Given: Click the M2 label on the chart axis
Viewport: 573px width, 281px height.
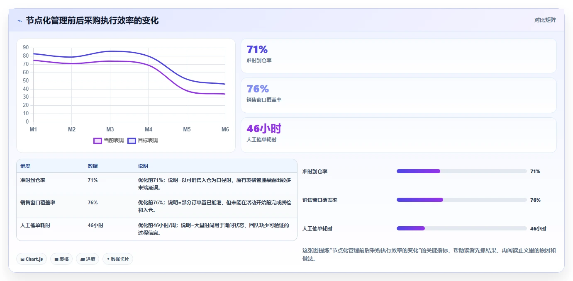Looking at the screenshot, I should (72, 130).
